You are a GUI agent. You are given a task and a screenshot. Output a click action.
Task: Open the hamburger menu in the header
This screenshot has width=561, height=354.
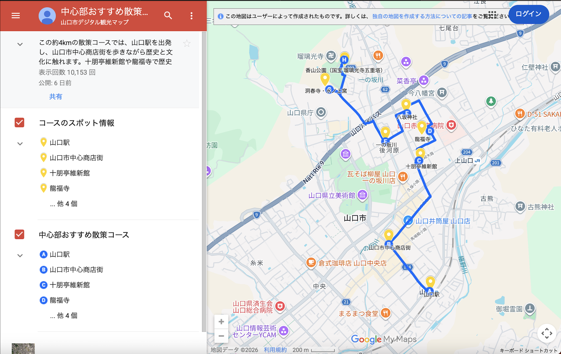click(16, 15)
